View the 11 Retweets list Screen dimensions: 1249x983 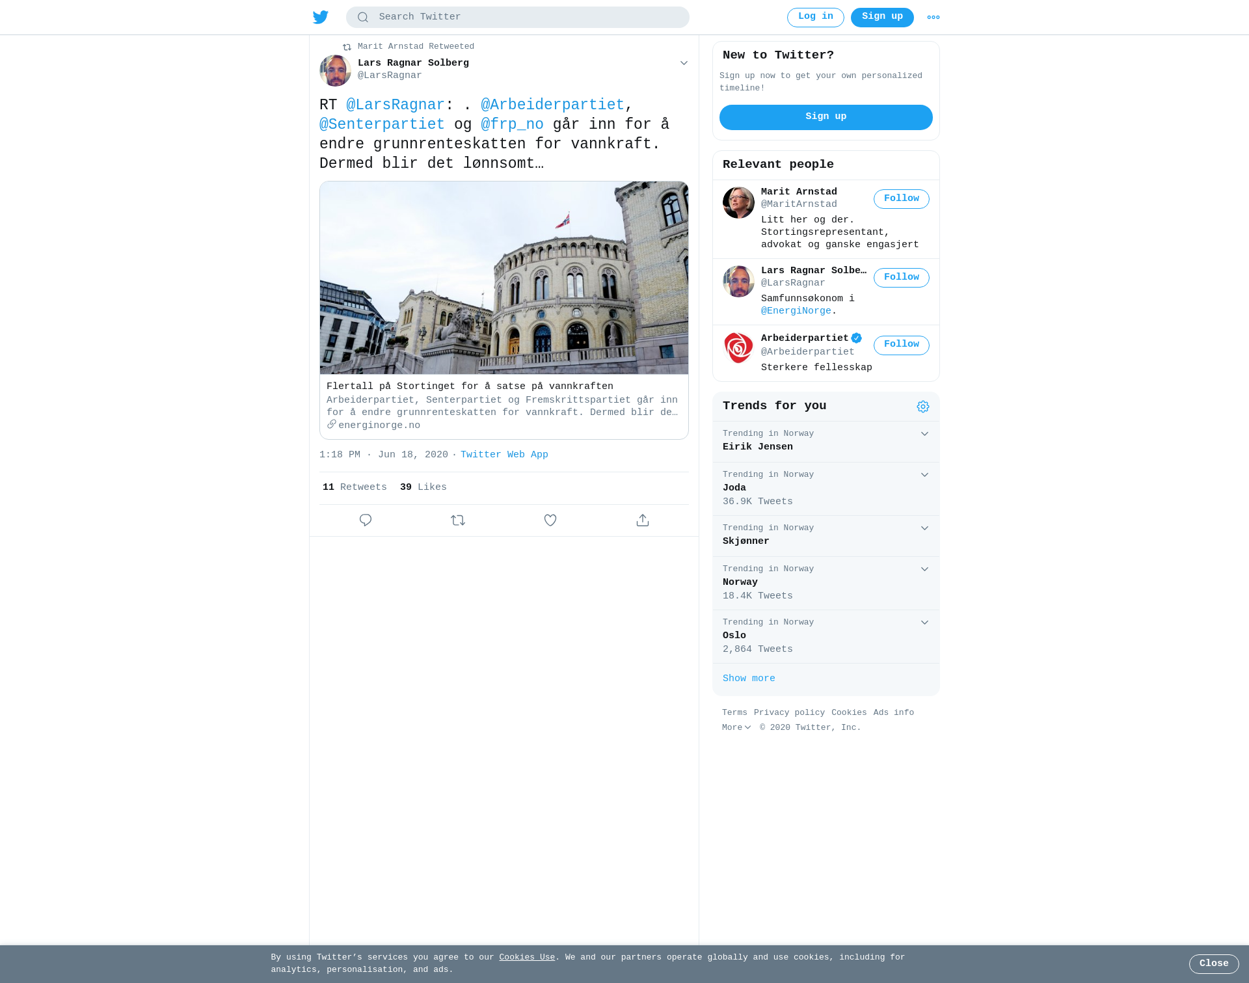(355, 487)
